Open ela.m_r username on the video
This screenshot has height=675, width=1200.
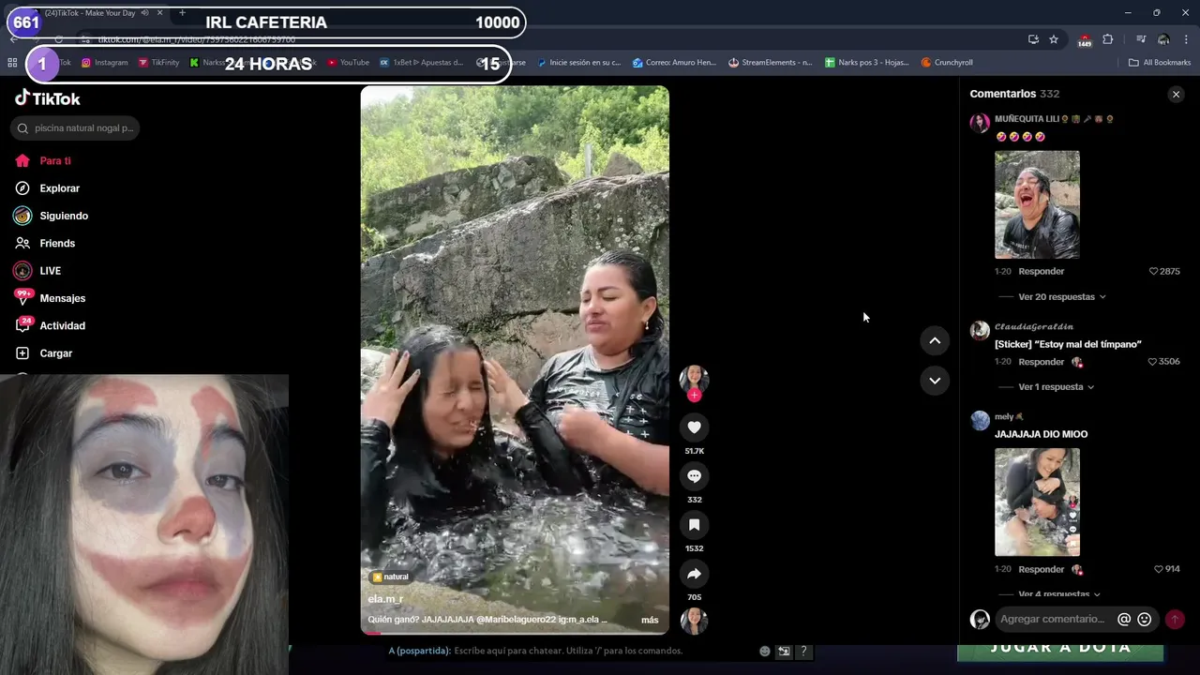pyautogui.click(x=385, y=599)
